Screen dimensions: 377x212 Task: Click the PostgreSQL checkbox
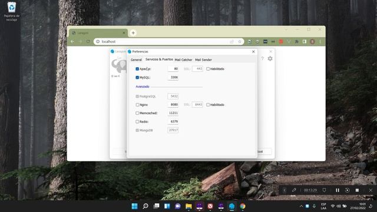(137, 97)
